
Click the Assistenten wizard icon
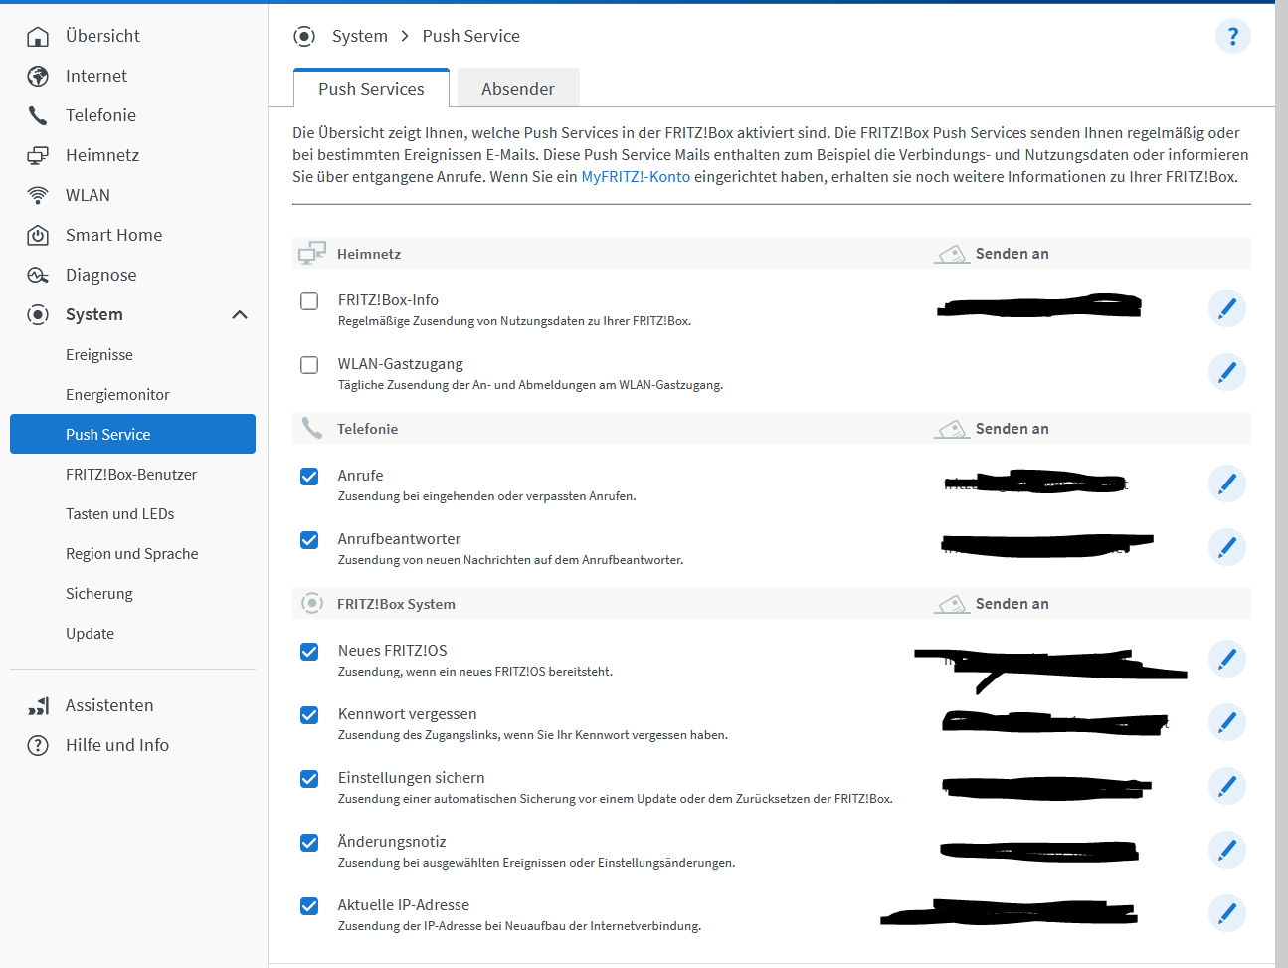38,706
